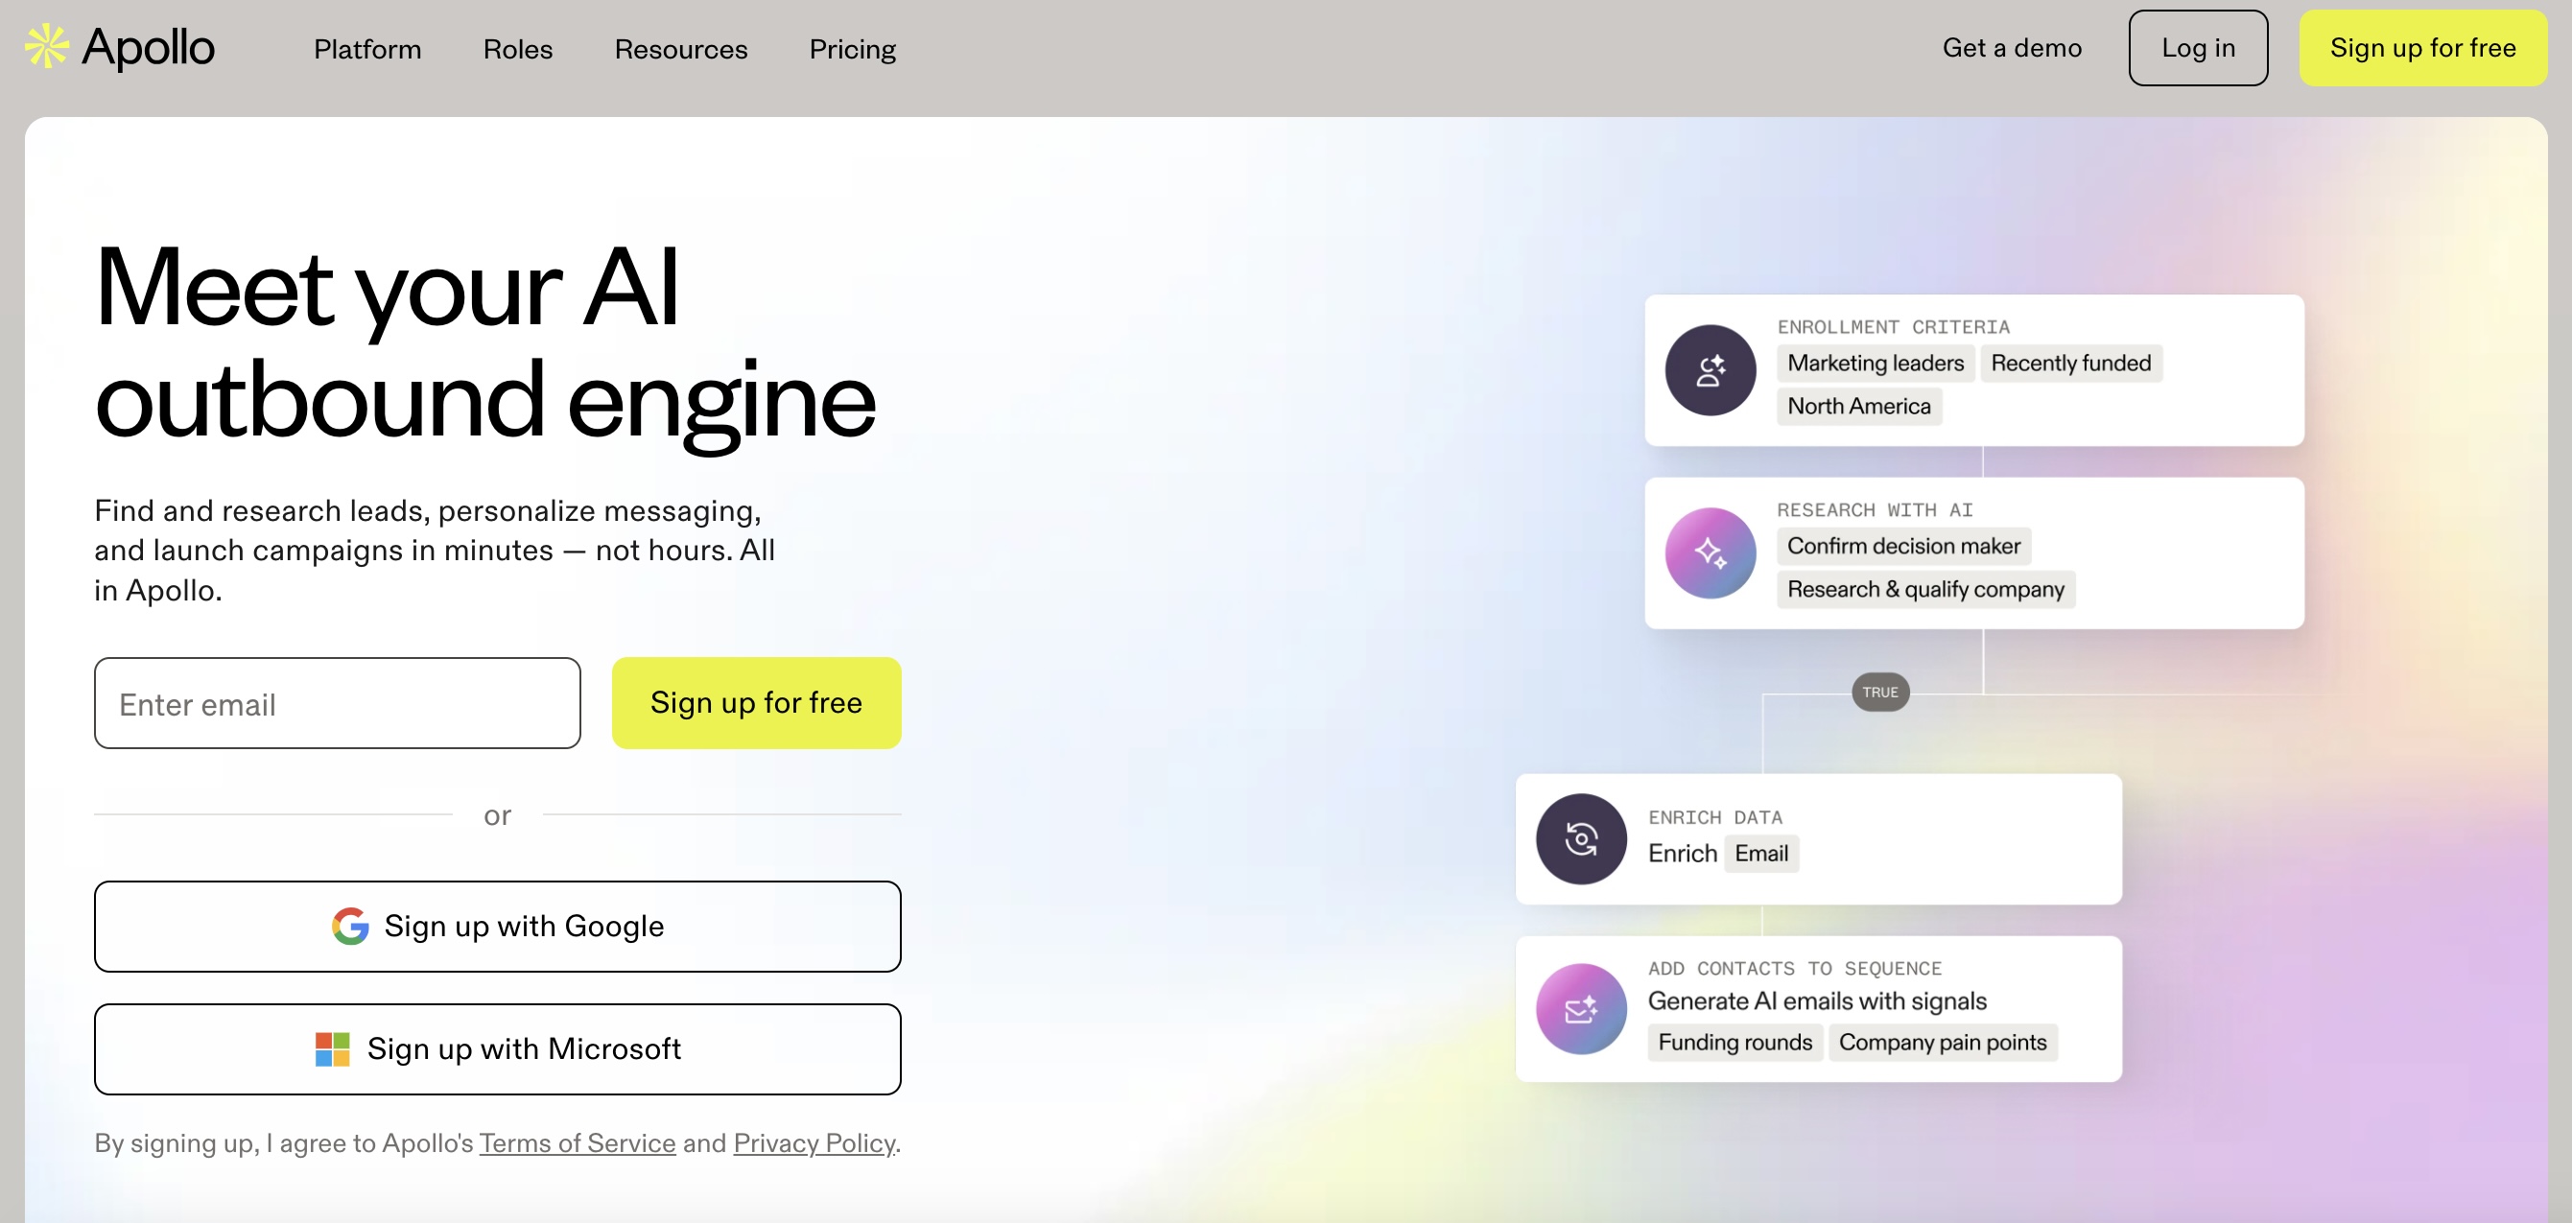Click the Marketing leaders tag

1876,363
